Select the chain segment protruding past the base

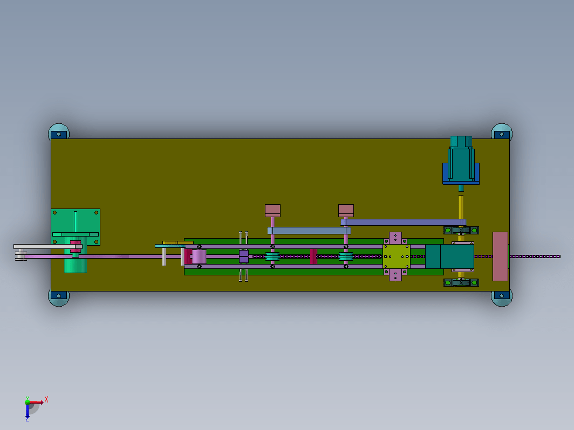point(535,256)
